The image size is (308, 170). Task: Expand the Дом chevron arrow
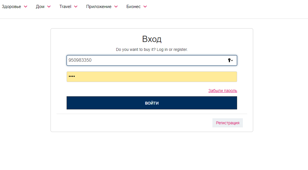49,7
